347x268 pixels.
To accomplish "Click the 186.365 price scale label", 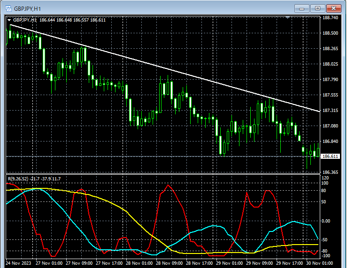I will pos(330,172).
